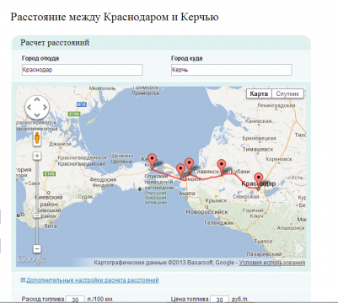Viewport: 338px width, 303px height.
Task: Click the Ленинградская label on map
Action: [276, 105]
